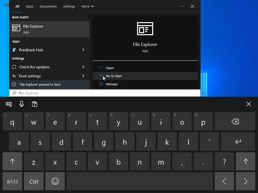The image size is (258, 193).
Task: Expand Font settings chevron
Action: pos(83,76)
